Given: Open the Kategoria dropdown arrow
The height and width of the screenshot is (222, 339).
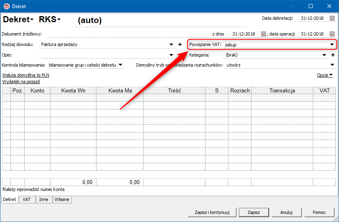Looking at the screenshot, I should click(324, 55).
